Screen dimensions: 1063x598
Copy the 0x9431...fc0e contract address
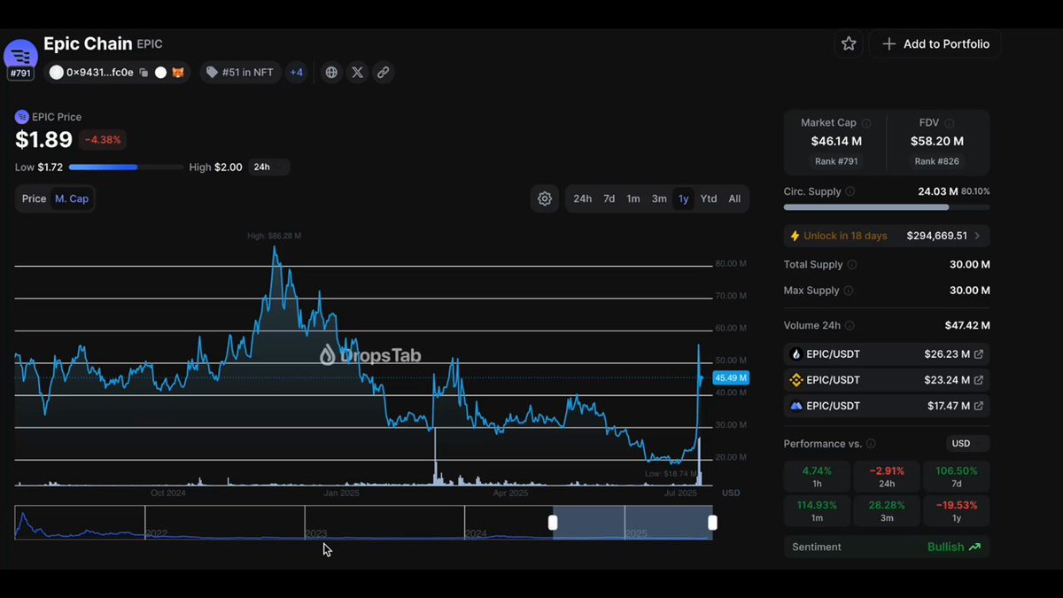[144, 73]
